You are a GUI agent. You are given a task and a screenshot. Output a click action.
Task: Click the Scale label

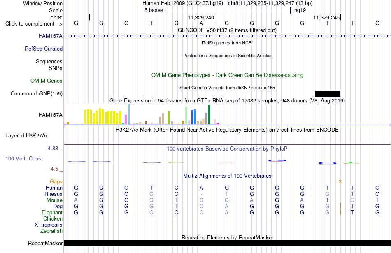pos(56,11)
